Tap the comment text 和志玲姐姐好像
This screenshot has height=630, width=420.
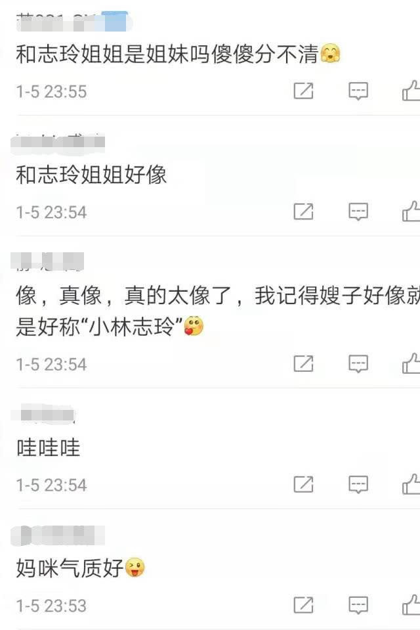(x=91, y=175)
